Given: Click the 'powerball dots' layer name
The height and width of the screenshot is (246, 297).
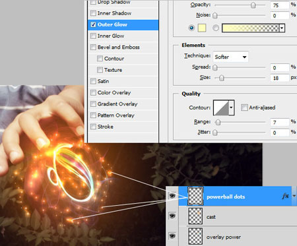Looking at the screenshot, I should [226, 197].
